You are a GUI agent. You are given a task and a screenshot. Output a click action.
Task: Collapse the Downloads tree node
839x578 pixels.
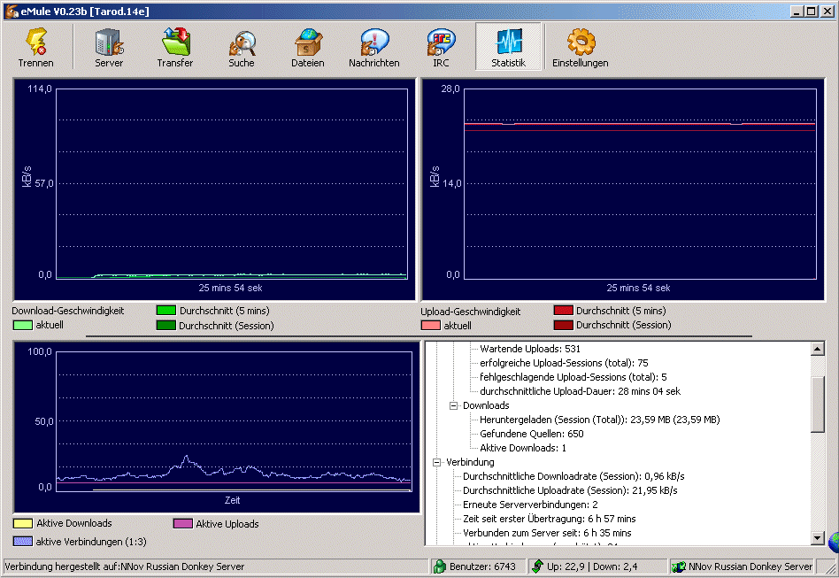tap(454, 405)
